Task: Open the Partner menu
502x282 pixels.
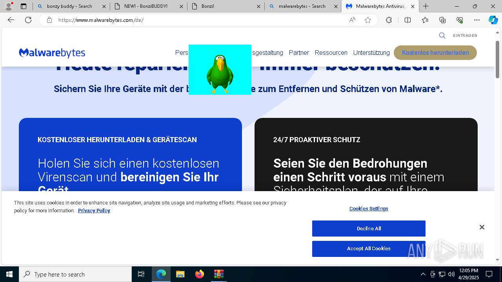Action: coord(299,52)
